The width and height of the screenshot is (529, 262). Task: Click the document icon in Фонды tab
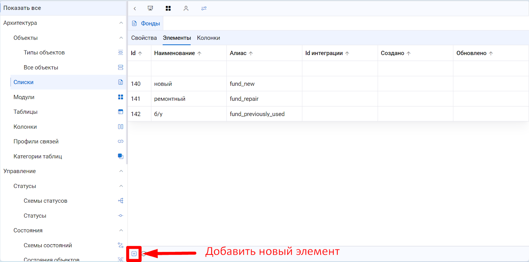(x=134, y=23)
